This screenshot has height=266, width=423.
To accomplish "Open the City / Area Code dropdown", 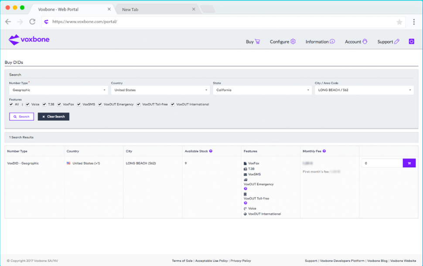I will [x=364, y=90].
